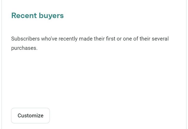Click the word "recently" in the description
The image size is (188, 129).
[x=68, y=39]
